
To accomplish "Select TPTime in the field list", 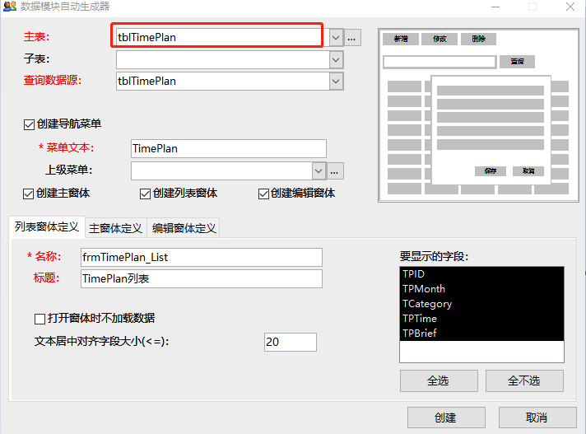I will coord(481,319).
